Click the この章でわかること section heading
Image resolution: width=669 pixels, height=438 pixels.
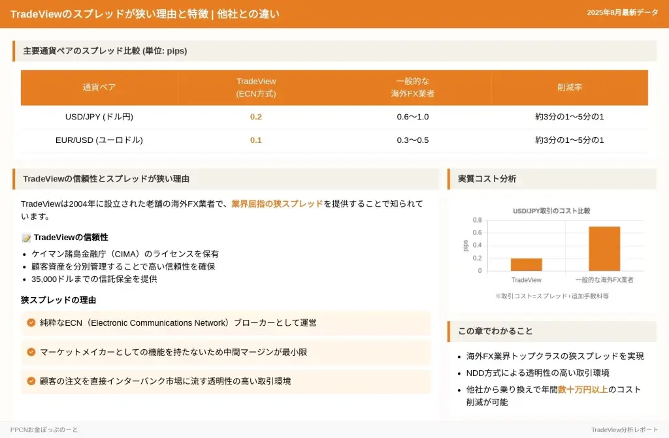tap(495, 332)
